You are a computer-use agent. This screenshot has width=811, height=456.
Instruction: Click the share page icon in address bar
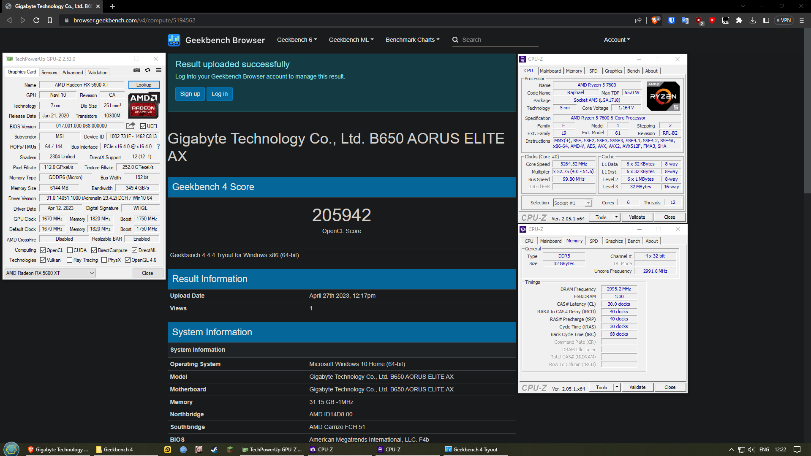coord(638,20)
